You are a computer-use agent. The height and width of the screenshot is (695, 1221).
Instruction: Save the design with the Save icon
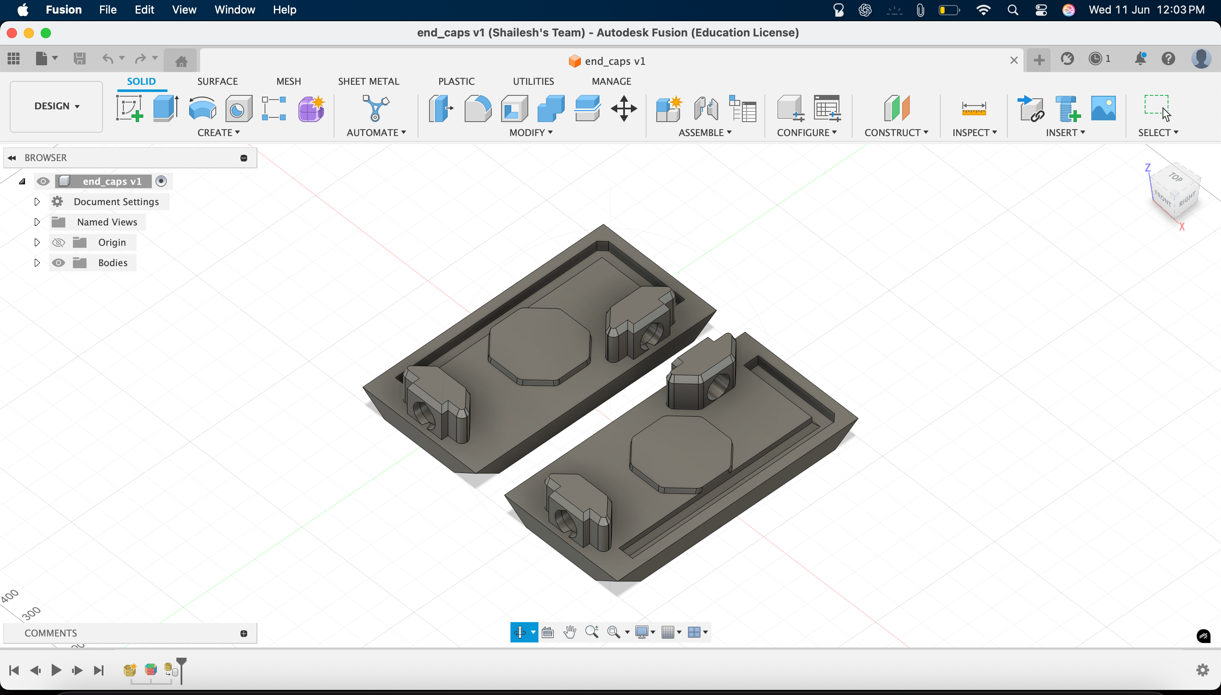[79, 59]
